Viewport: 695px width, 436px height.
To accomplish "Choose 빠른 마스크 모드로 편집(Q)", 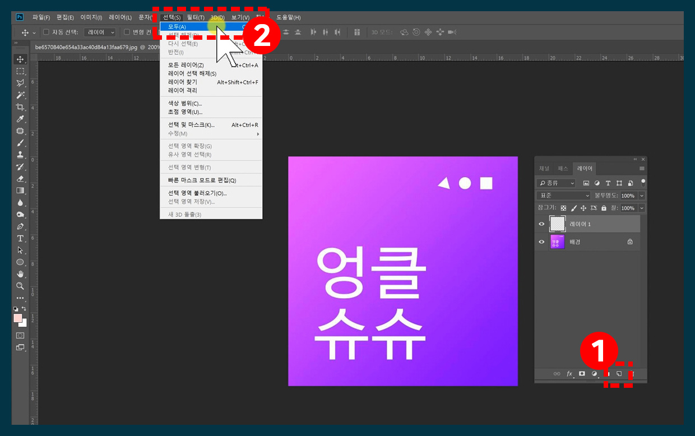I will coord(211,180).
